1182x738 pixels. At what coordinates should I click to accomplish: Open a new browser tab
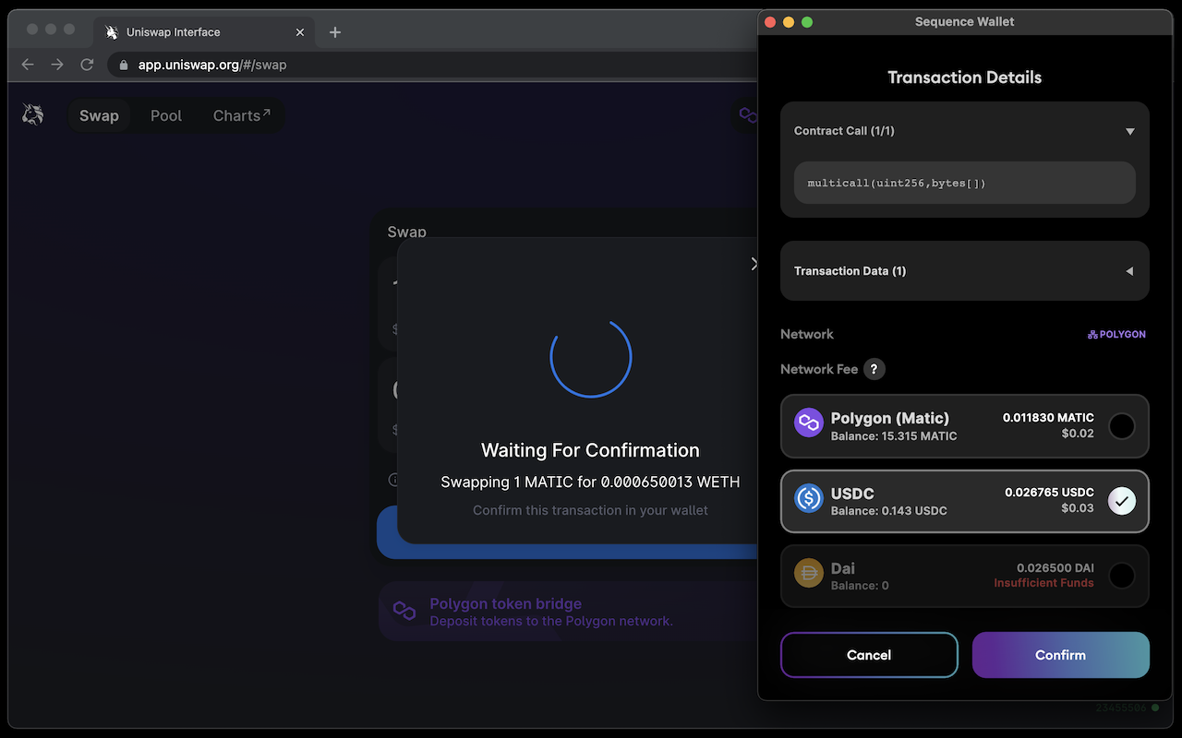(x=335, y=32)
